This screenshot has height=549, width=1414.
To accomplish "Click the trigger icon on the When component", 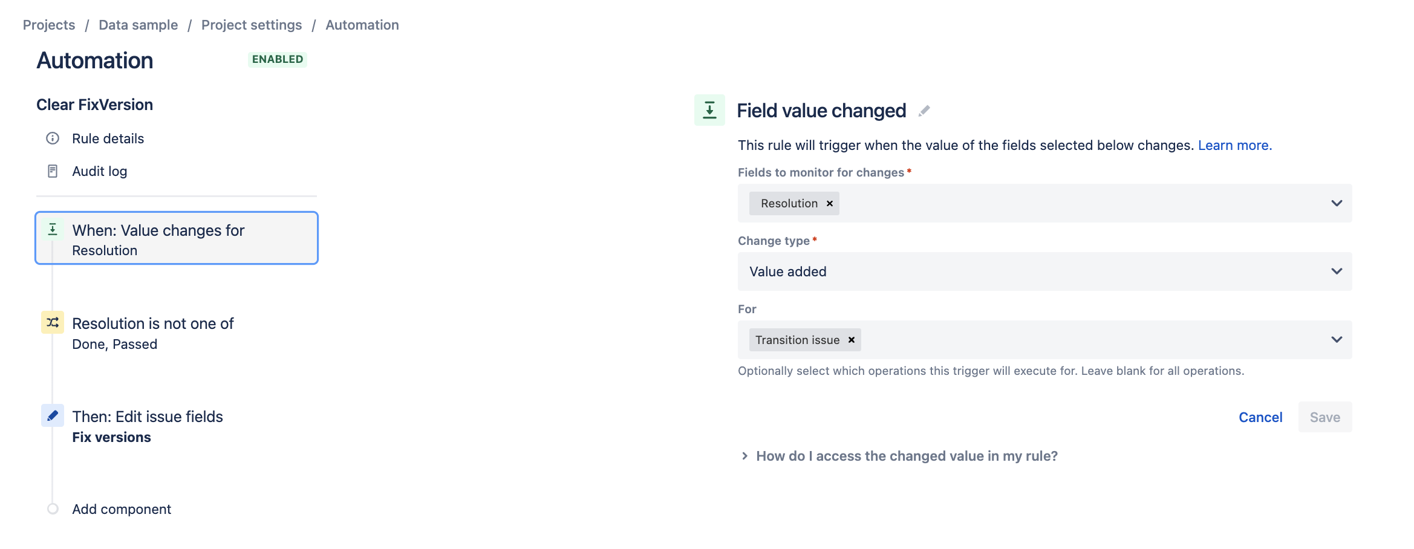I will click(53, 230).
